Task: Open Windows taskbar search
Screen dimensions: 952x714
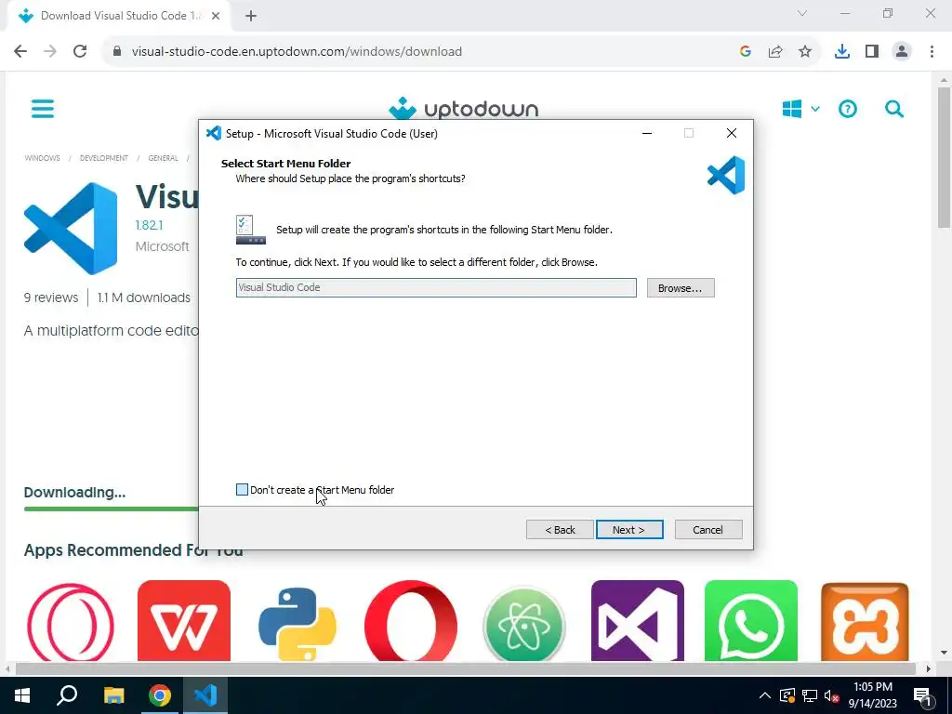Action: click(x=67, y=695)
